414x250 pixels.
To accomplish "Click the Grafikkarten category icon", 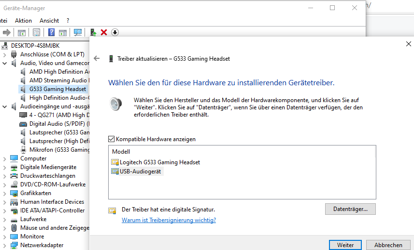I will click(x=14, y=194).
